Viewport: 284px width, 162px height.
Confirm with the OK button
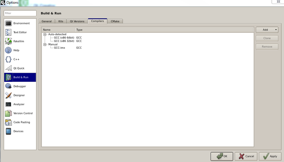(x=222, y=156)
